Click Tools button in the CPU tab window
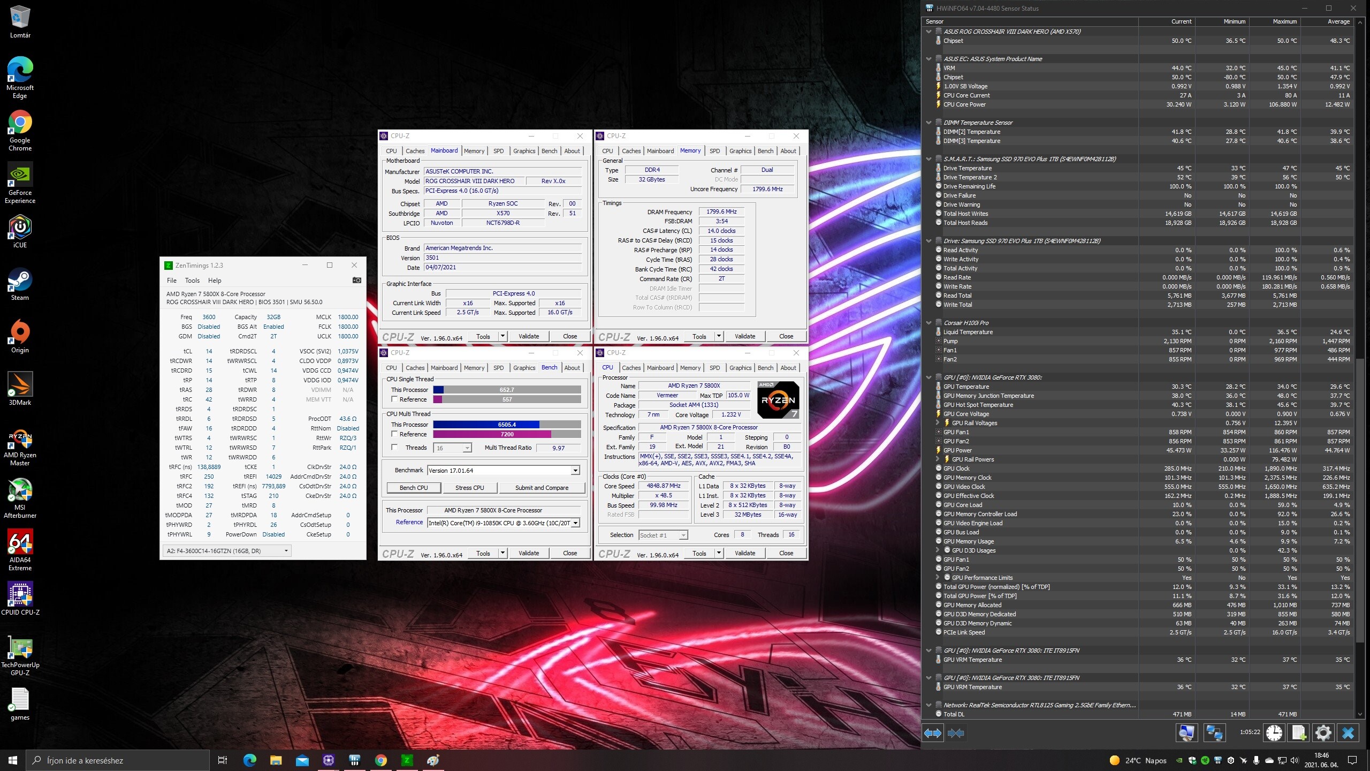This screenshot has height=771, width=1370. [x=699, y=553]
